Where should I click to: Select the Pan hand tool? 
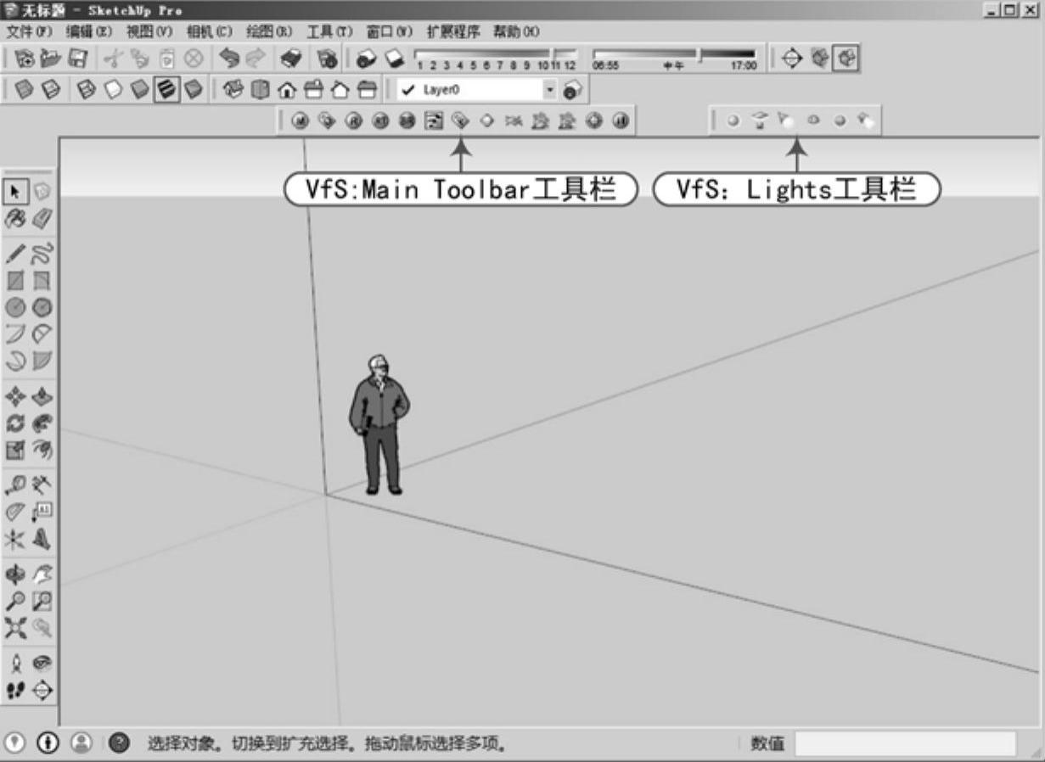click(42, 574)
